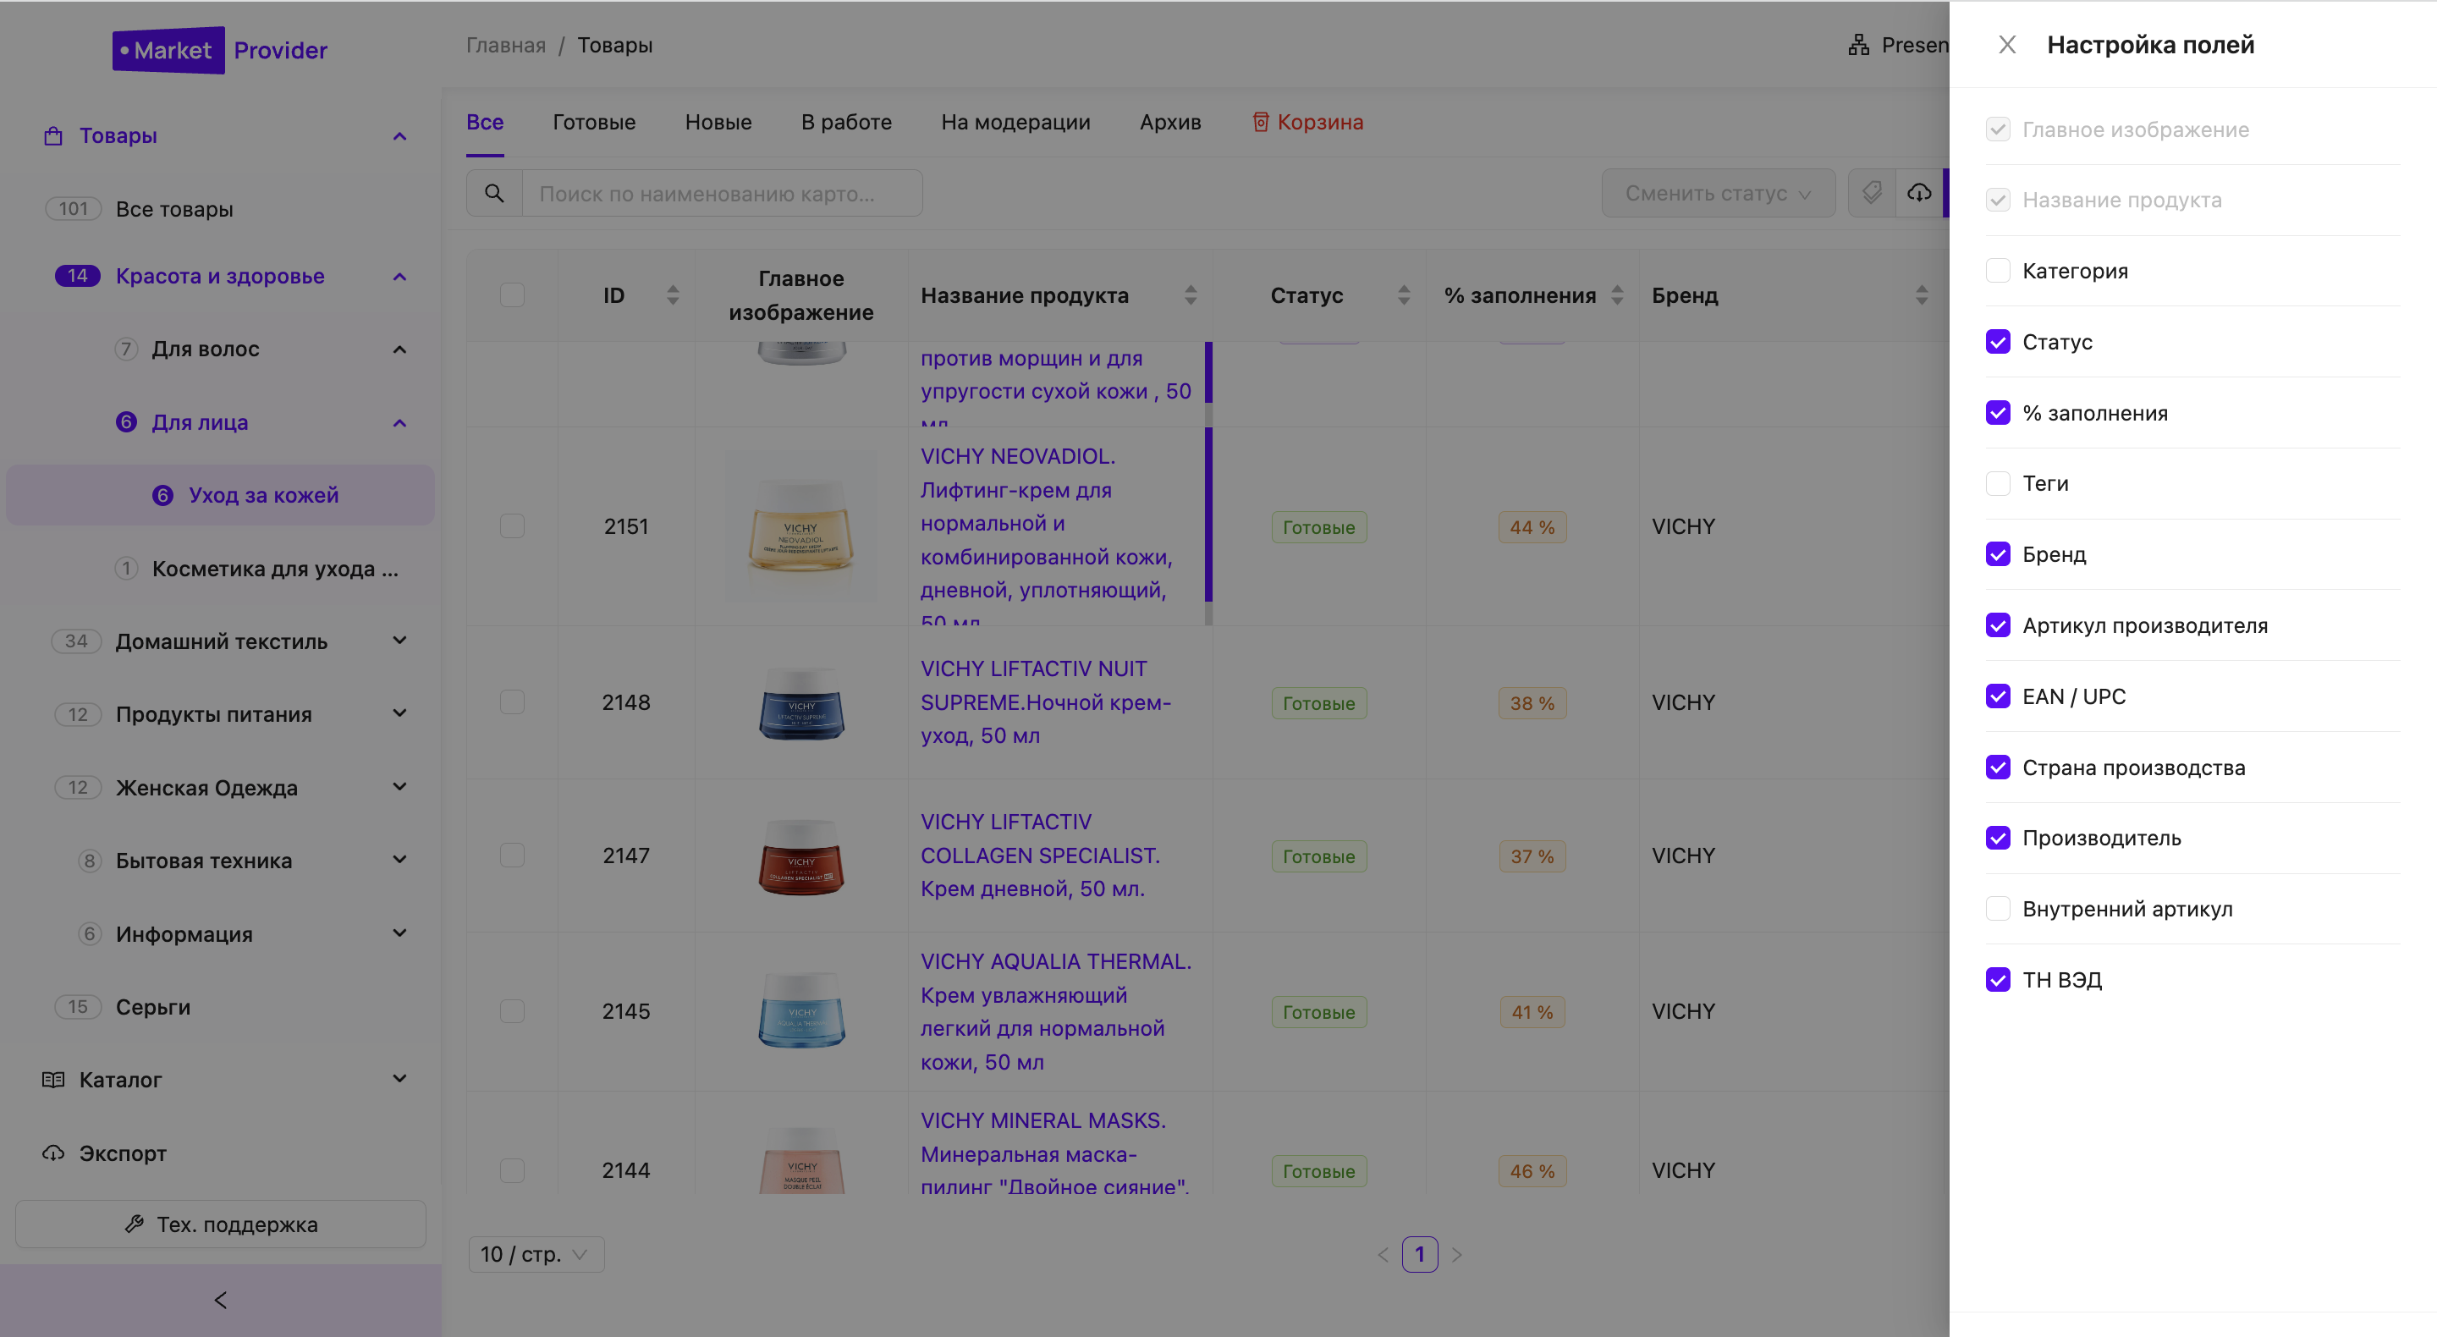Open VICHY NEOVADIOL product thumbnail
Image resolution: width=2437 pixels, height=1337 pixels.
(801, 526)
